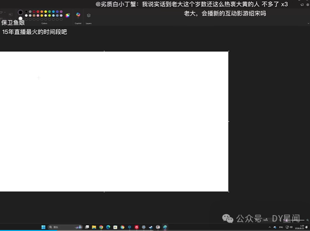The height and width of the screenshot is (231, 310).
Task: Open Microsoft Store from the taskbar
Action: click(115, 227)
